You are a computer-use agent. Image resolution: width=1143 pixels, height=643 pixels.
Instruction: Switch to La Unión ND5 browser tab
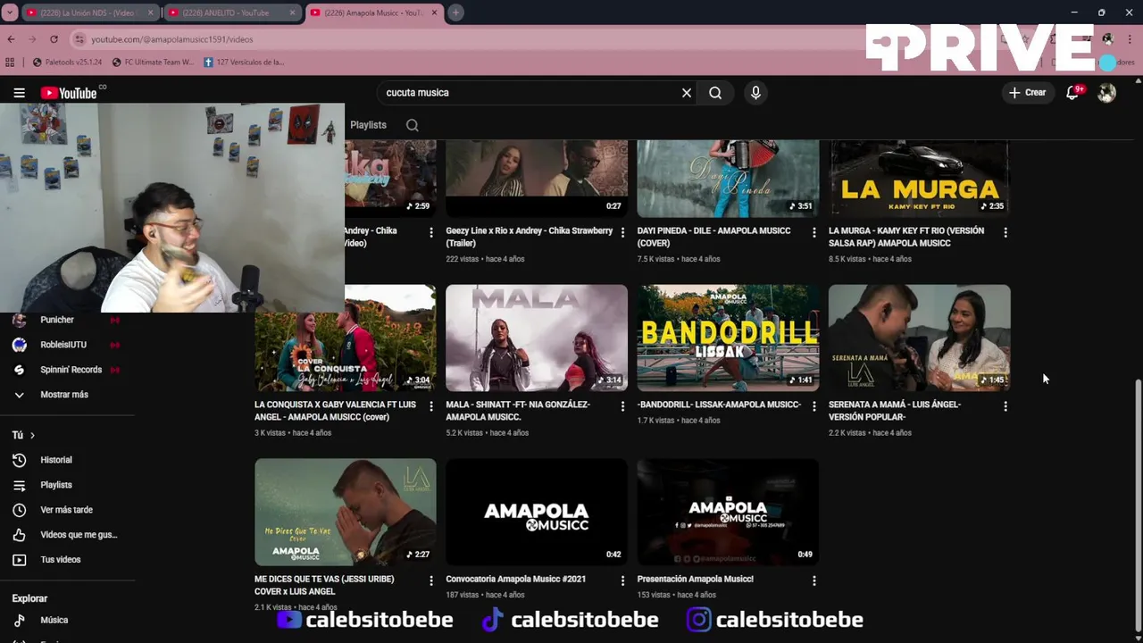pyautogui.click(x=89, y=13)
